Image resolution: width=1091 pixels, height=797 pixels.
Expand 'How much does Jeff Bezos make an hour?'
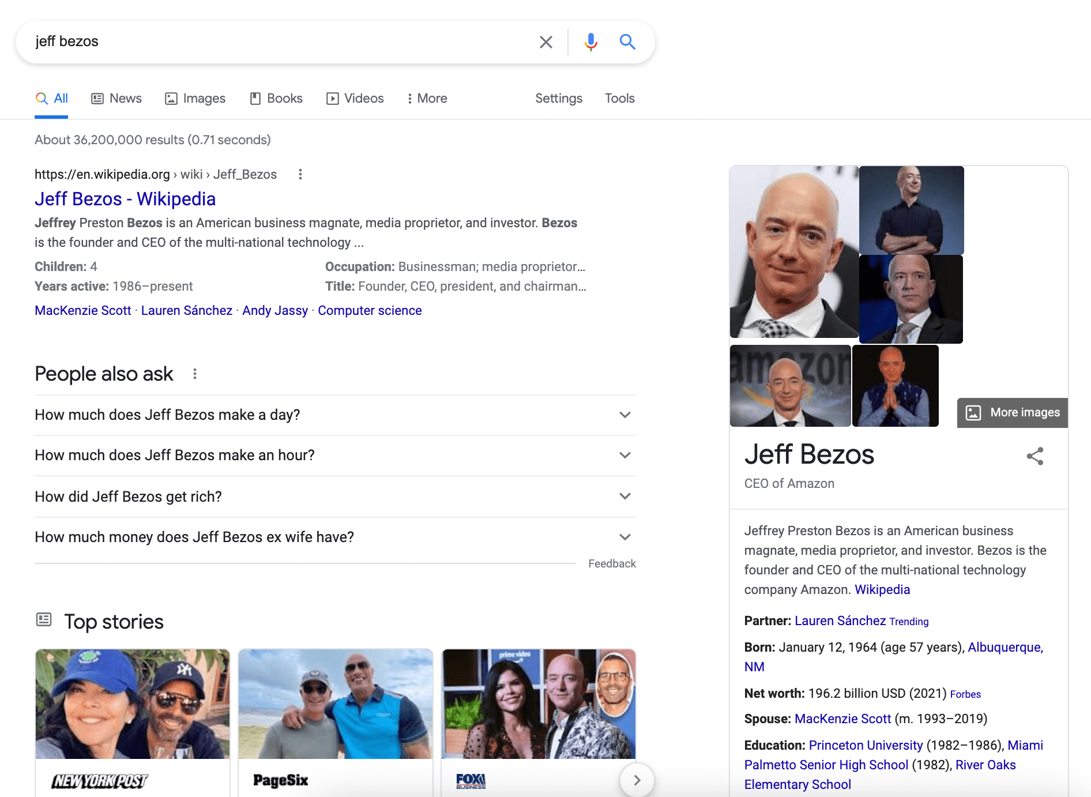[x=336, y=456]
